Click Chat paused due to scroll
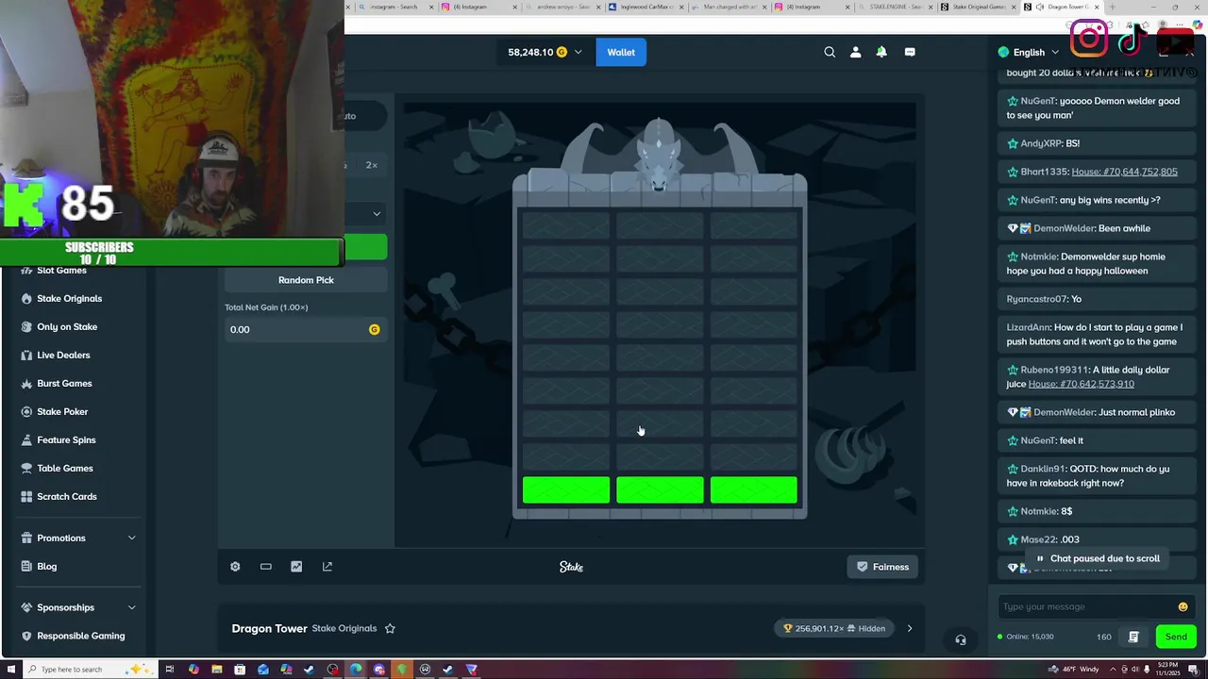 1098,558
